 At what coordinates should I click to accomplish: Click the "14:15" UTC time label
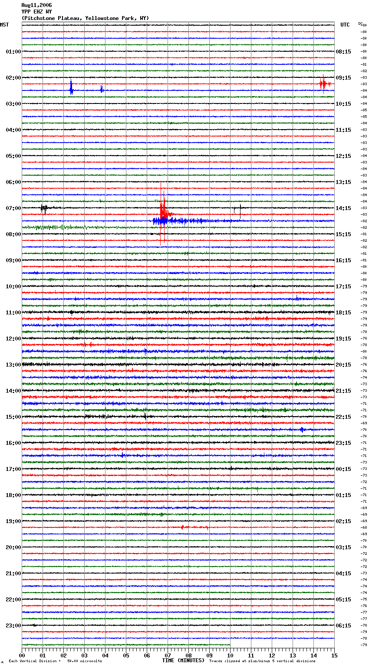[x=343, y=208]
